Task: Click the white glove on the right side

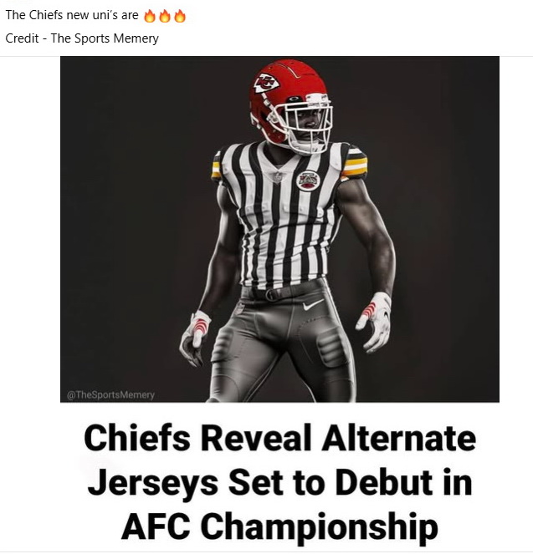Action: pos(375,322)
